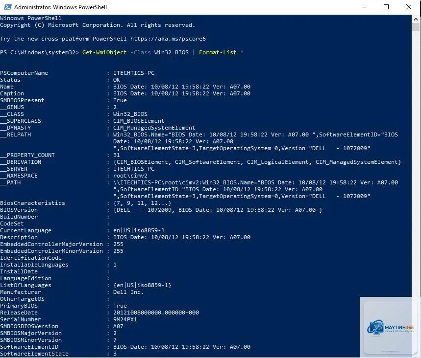Click the root\cimv2 namespace value
Screen dimensions: 421x358
coord(130,176)
